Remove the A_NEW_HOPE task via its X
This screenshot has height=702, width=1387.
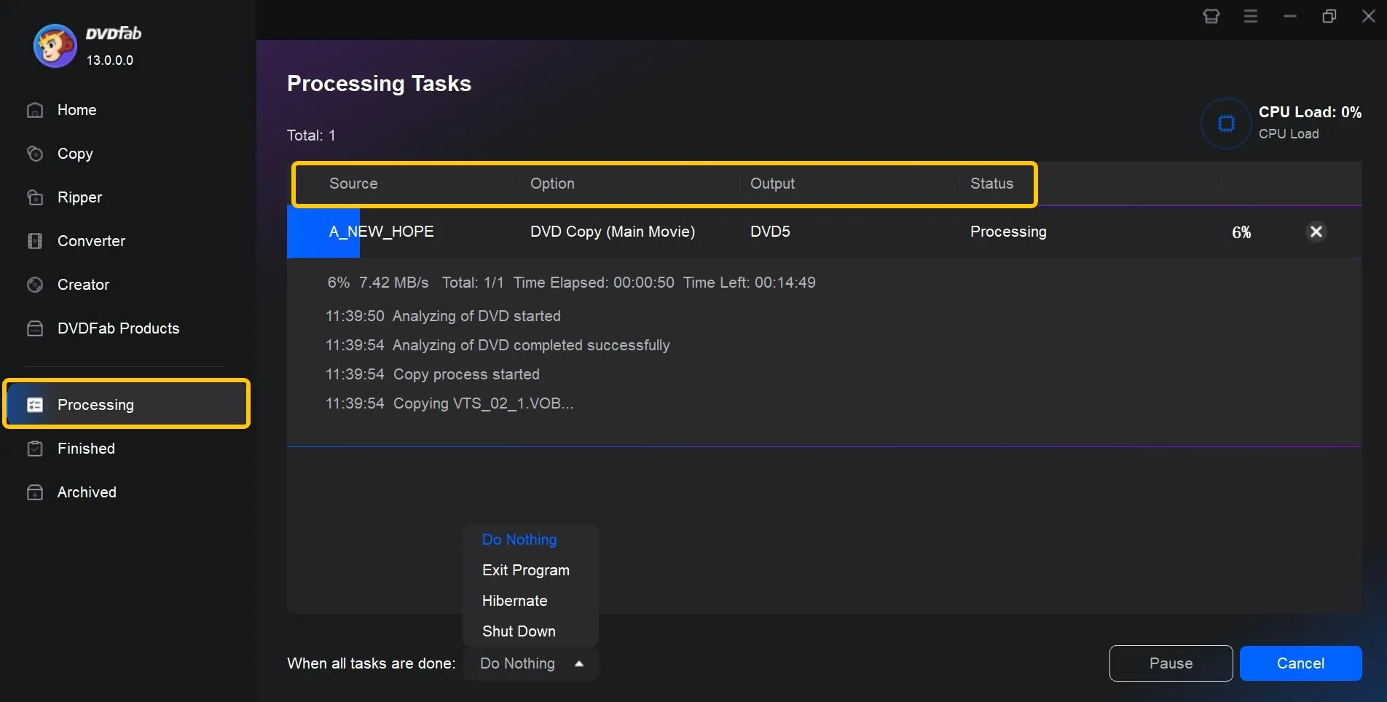[1316, 232]
